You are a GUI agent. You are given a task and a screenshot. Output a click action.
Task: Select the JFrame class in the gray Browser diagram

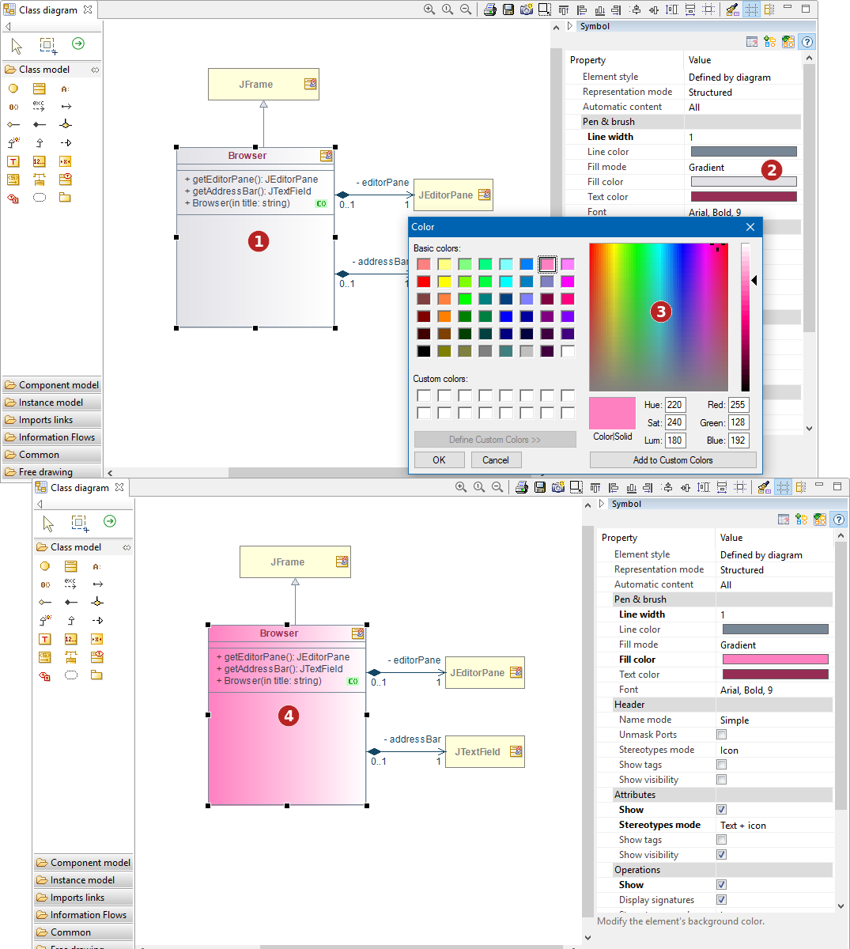coord(264,85)
